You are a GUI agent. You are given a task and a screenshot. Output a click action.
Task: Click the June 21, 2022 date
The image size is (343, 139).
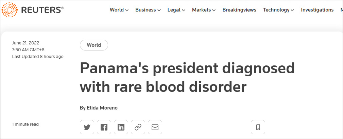pyautogui.click(x=25, y=43)
